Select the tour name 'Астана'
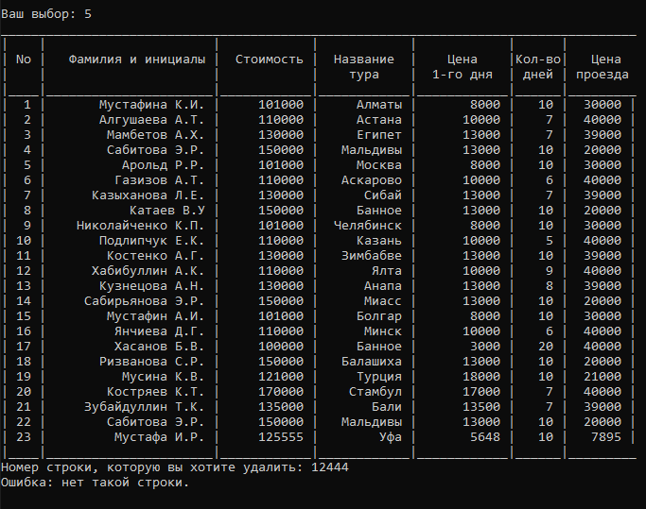This screenshot has width=646, height=509. point(379,120)
